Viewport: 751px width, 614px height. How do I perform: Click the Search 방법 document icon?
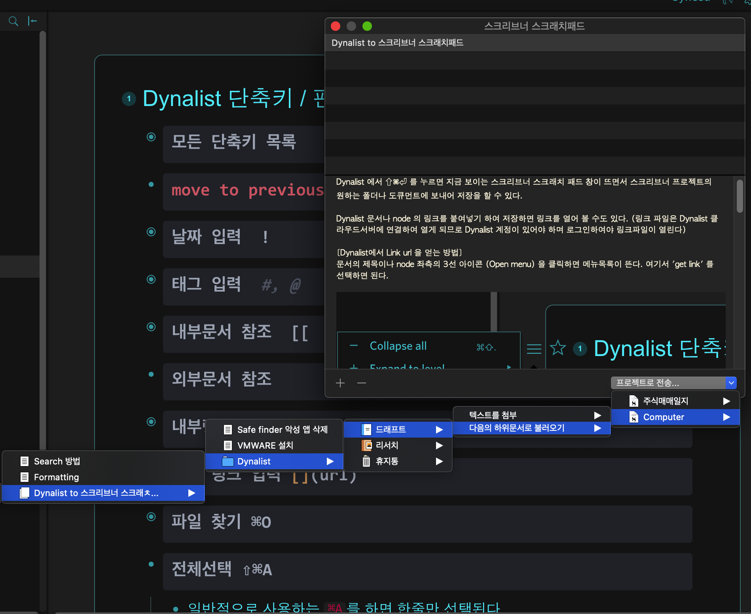pyautogui.click(x=25, y=461)
